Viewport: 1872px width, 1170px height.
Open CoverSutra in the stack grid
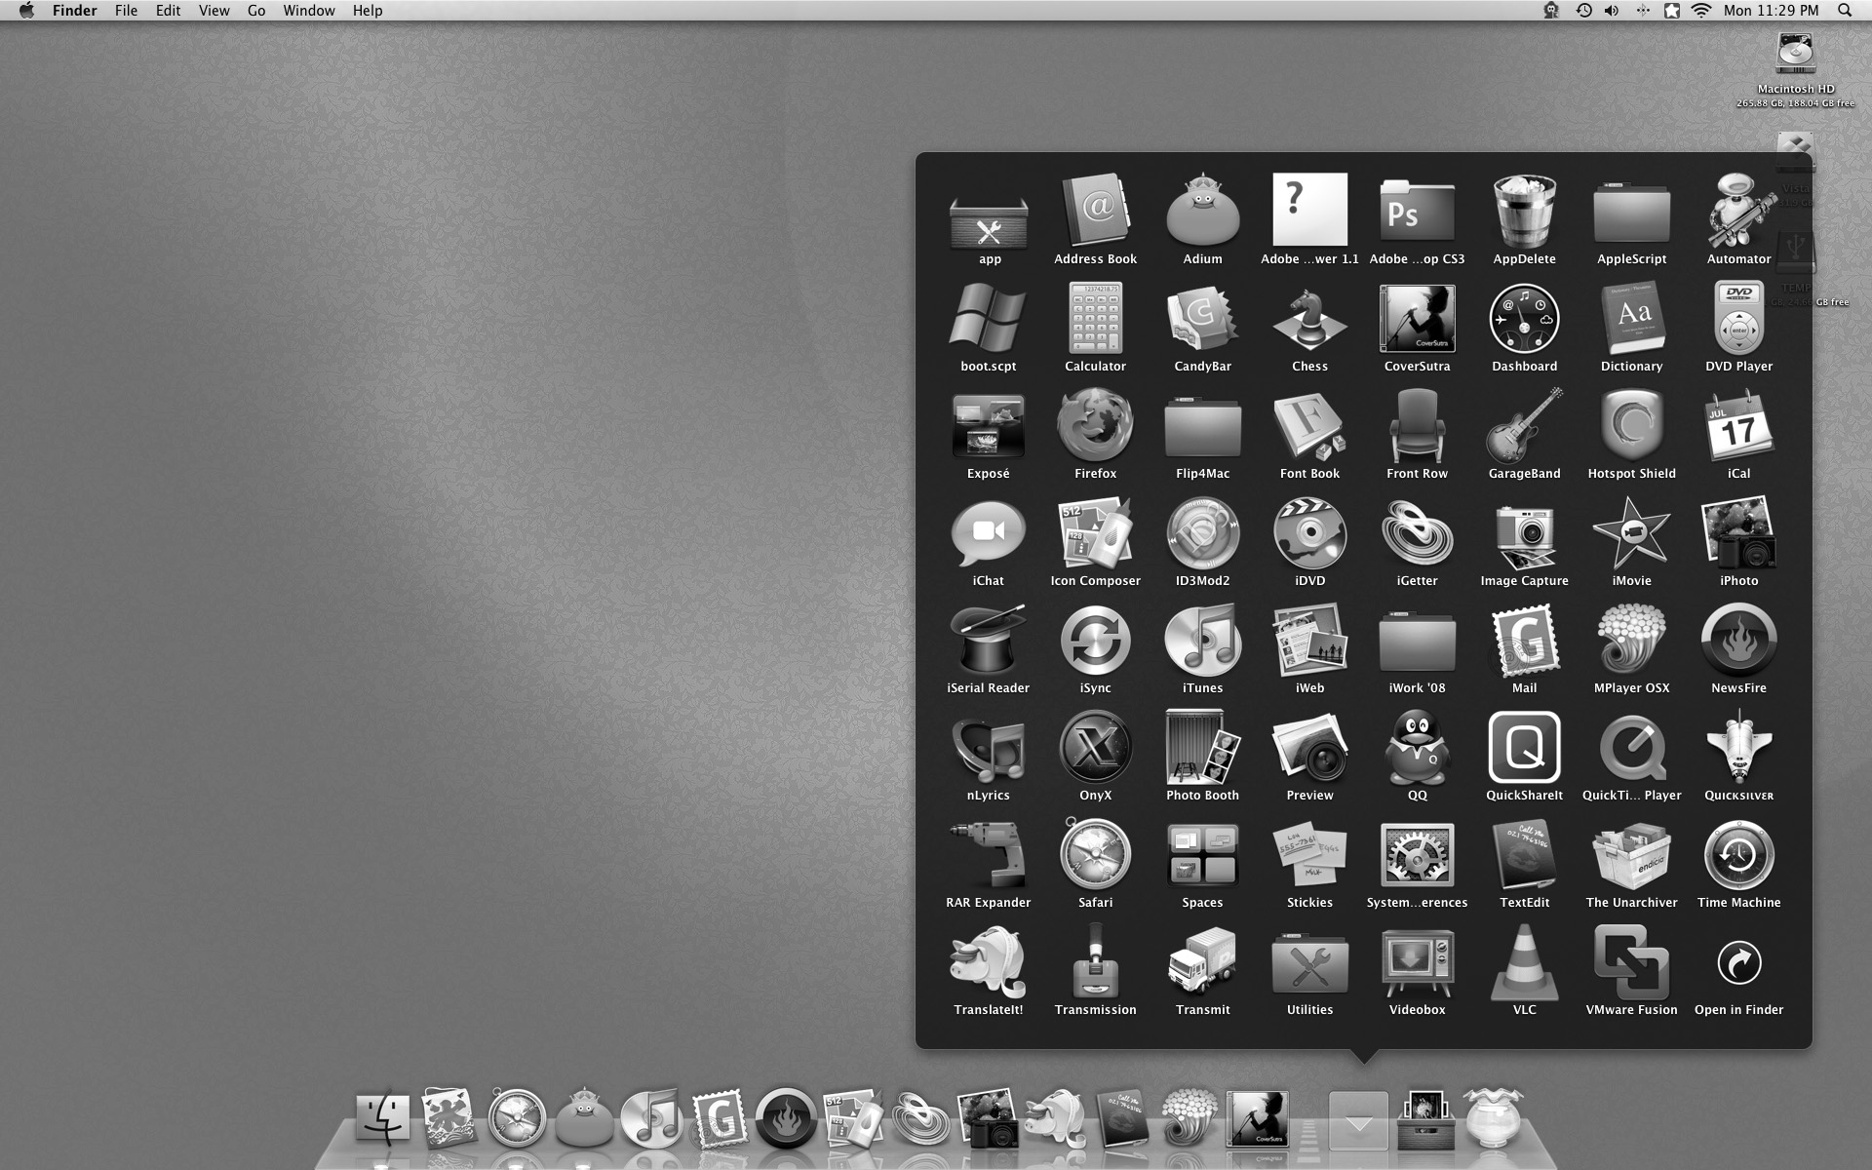click(x=1417, y=318)
